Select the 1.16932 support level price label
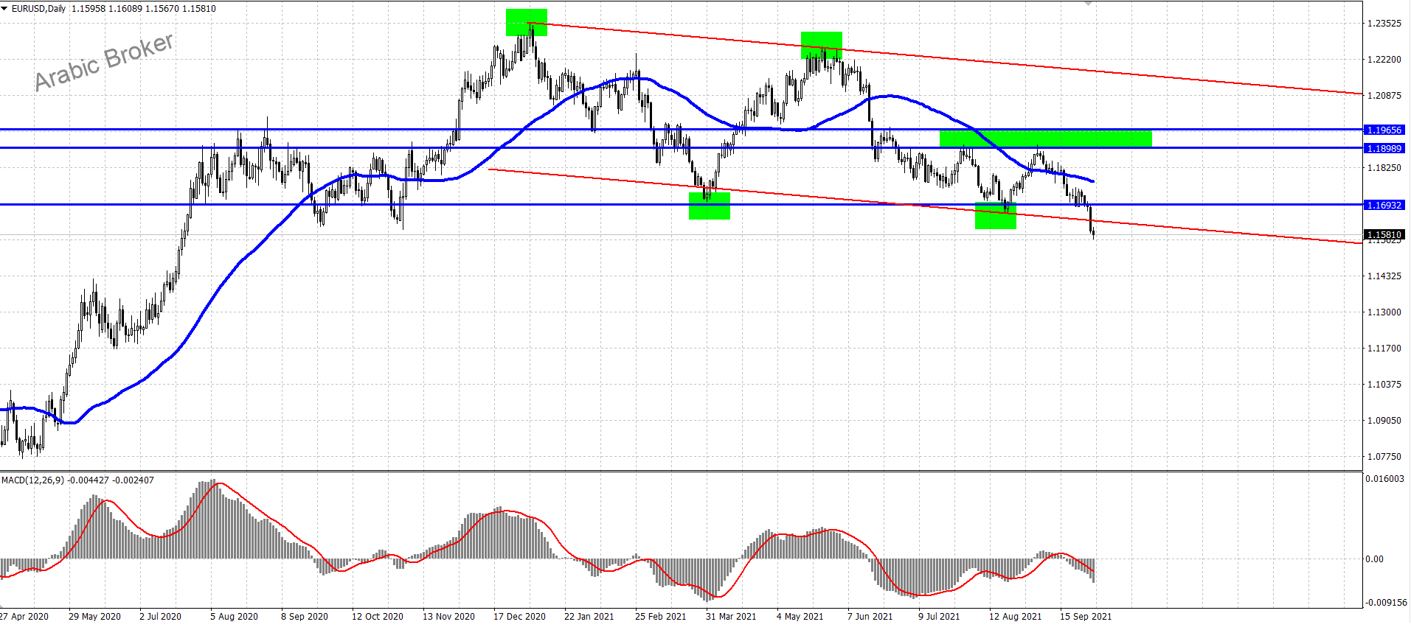1411x630 pixels. click(x=1384, y=205)
